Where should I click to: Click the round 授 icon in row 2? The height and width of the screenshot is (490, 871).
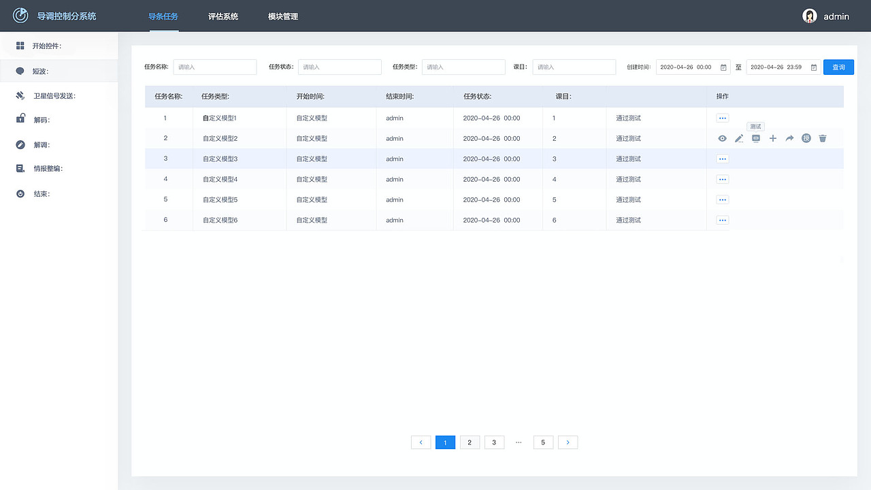coord(806,138)
